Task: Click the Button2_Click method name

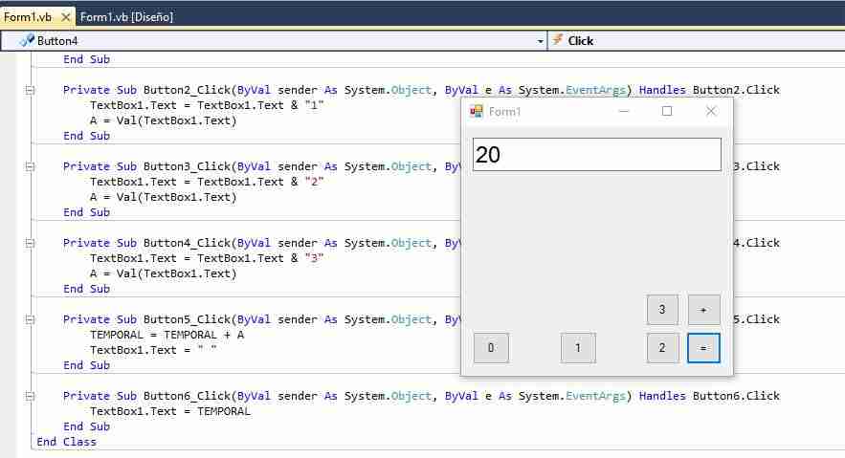Action: coord(188,90)
